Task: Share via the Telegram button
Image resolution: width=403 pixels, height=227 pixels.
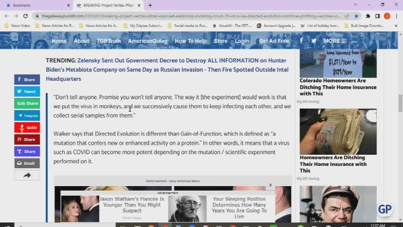Action: tap(27, 115)
